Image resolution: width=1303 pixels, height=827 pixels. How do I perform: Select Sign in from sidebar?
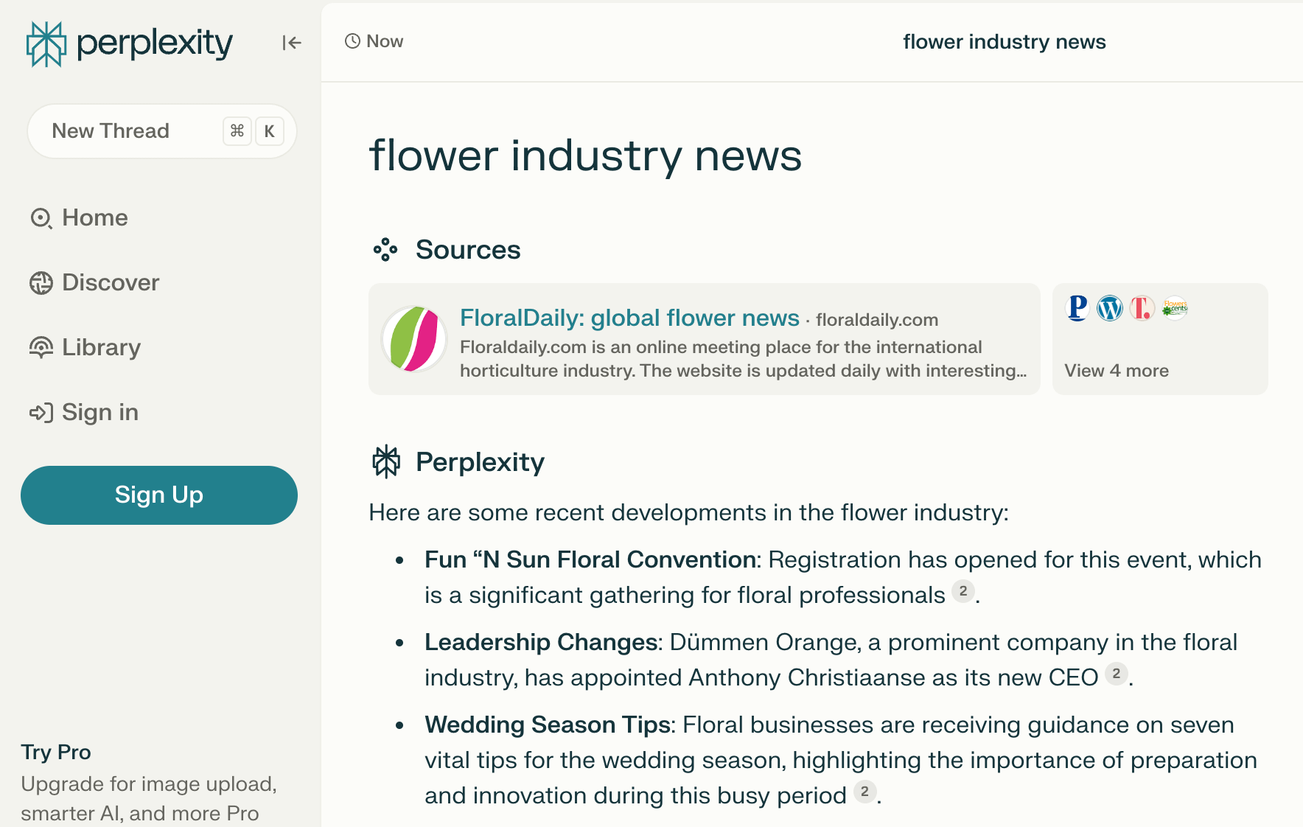click(x=84, y=413)
